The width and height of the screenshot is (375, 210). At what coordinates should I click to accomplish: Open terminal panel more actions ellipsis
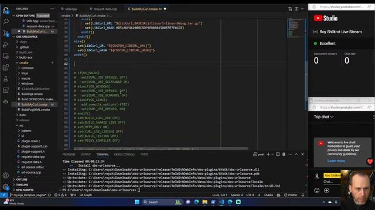[290, 154]
